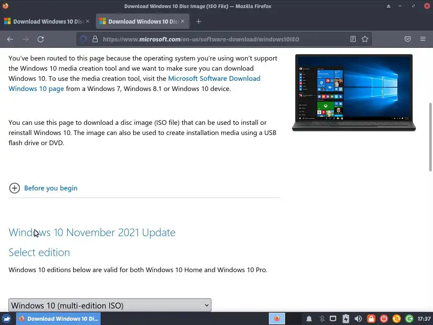Expand the Before you begin section
The height and width of the screenshot is (325, 433).
coord(51,188)
